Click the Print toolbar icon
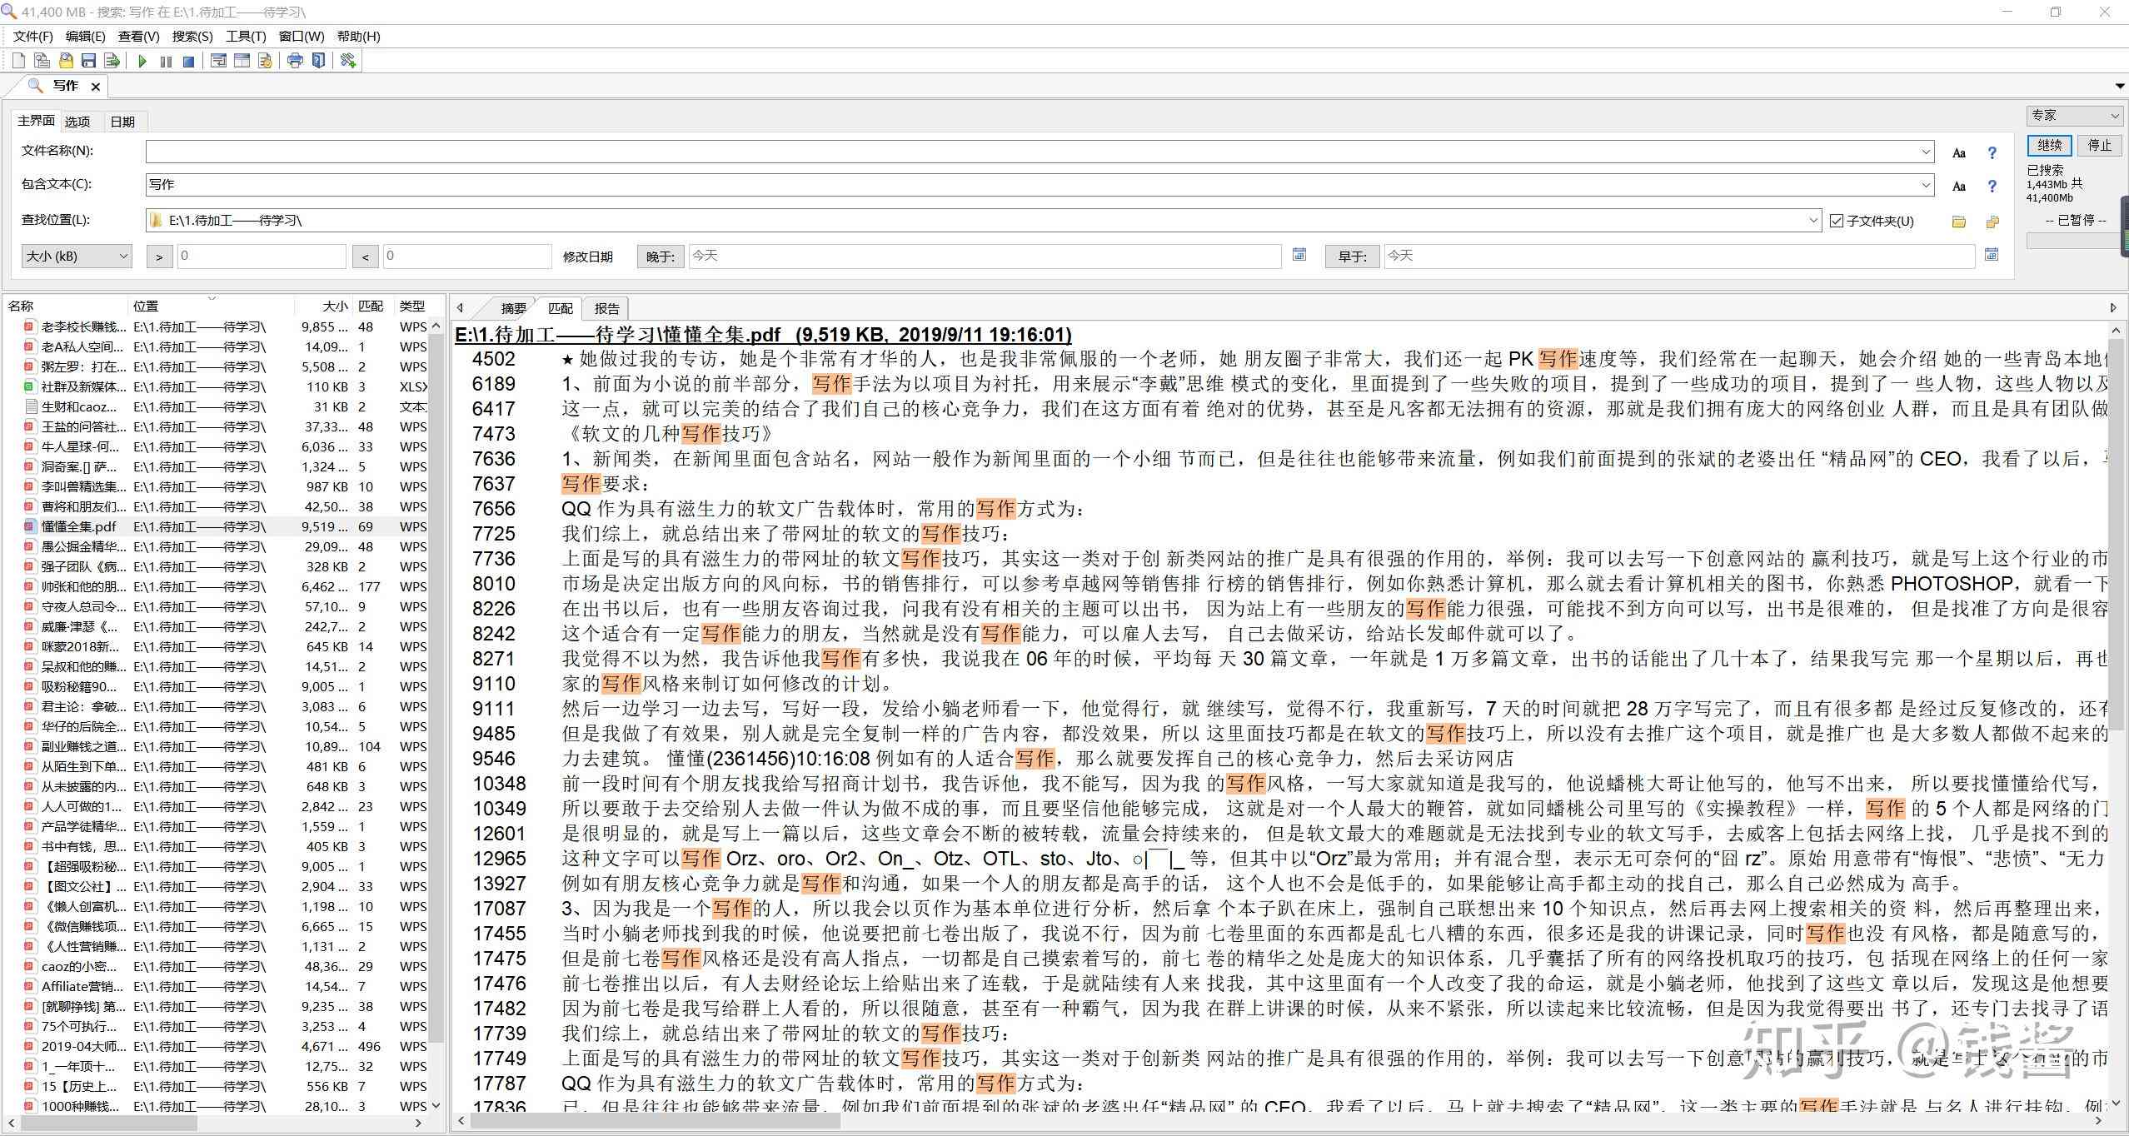2129x1136 pixels. [295, 61]
